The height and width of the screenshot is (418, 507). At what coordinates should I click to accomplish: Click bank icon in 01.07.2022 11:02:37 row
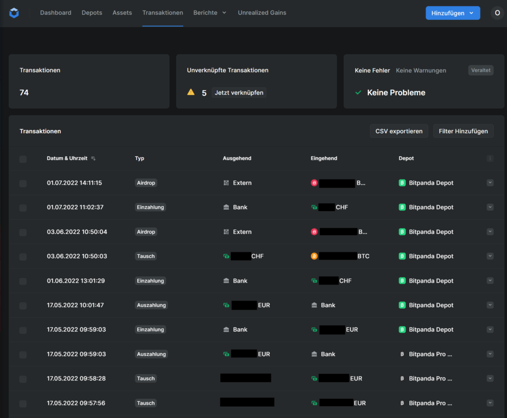point(226,207)
